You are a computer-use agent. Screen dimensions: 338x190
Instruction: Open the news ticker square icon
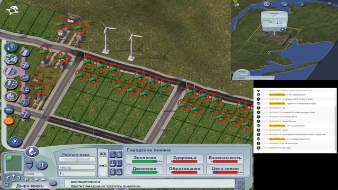[240, 183]
